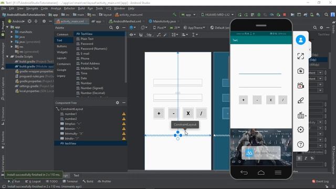The height and width of the screenshot is (189, 336).
Task: Click the Make Project hammer icon
Action: [175, 15]
